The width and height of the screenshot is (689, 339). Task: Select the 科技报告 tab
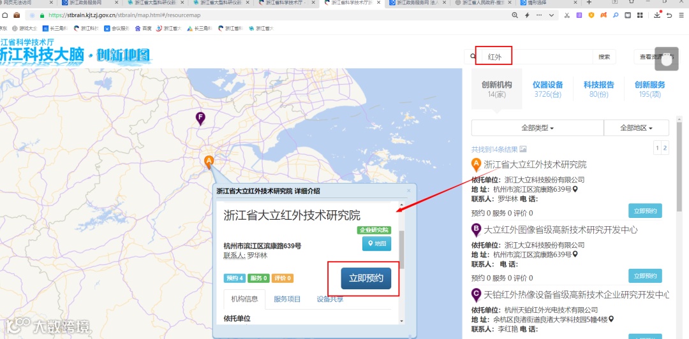tap(598, 89)
